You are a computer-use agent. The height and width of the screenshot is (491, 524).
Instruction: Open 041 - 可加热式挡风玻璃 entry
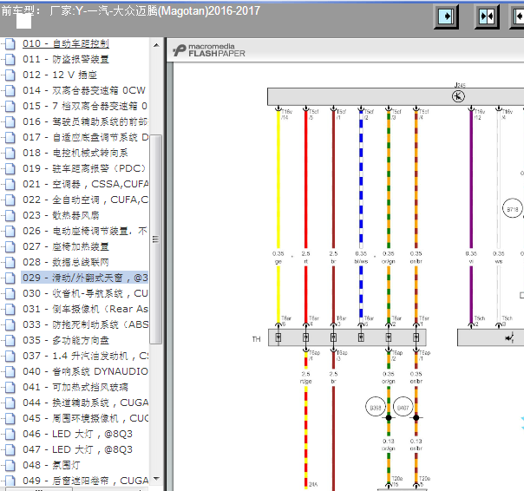pyautogui.click(x=75, y=387)
